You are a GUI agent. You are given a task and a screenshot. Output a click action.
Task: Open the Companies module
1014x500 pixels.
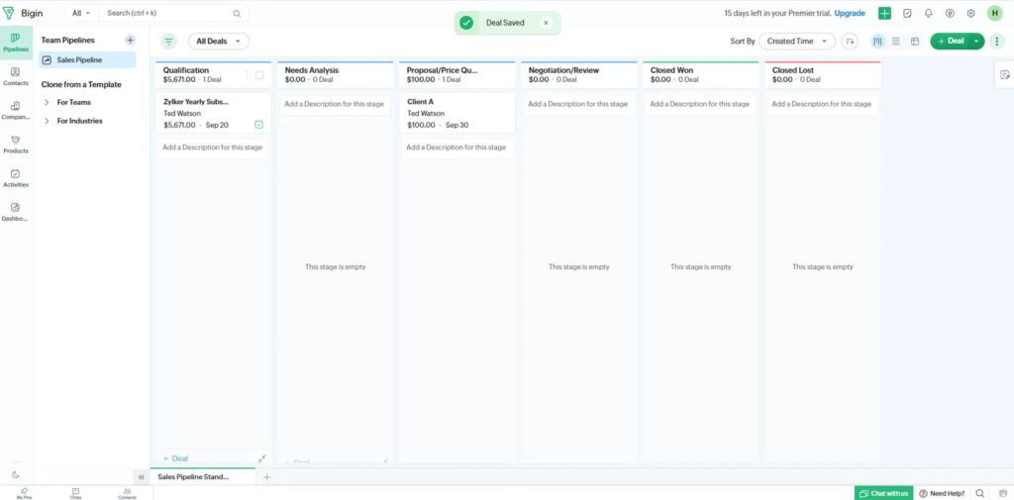16,110
